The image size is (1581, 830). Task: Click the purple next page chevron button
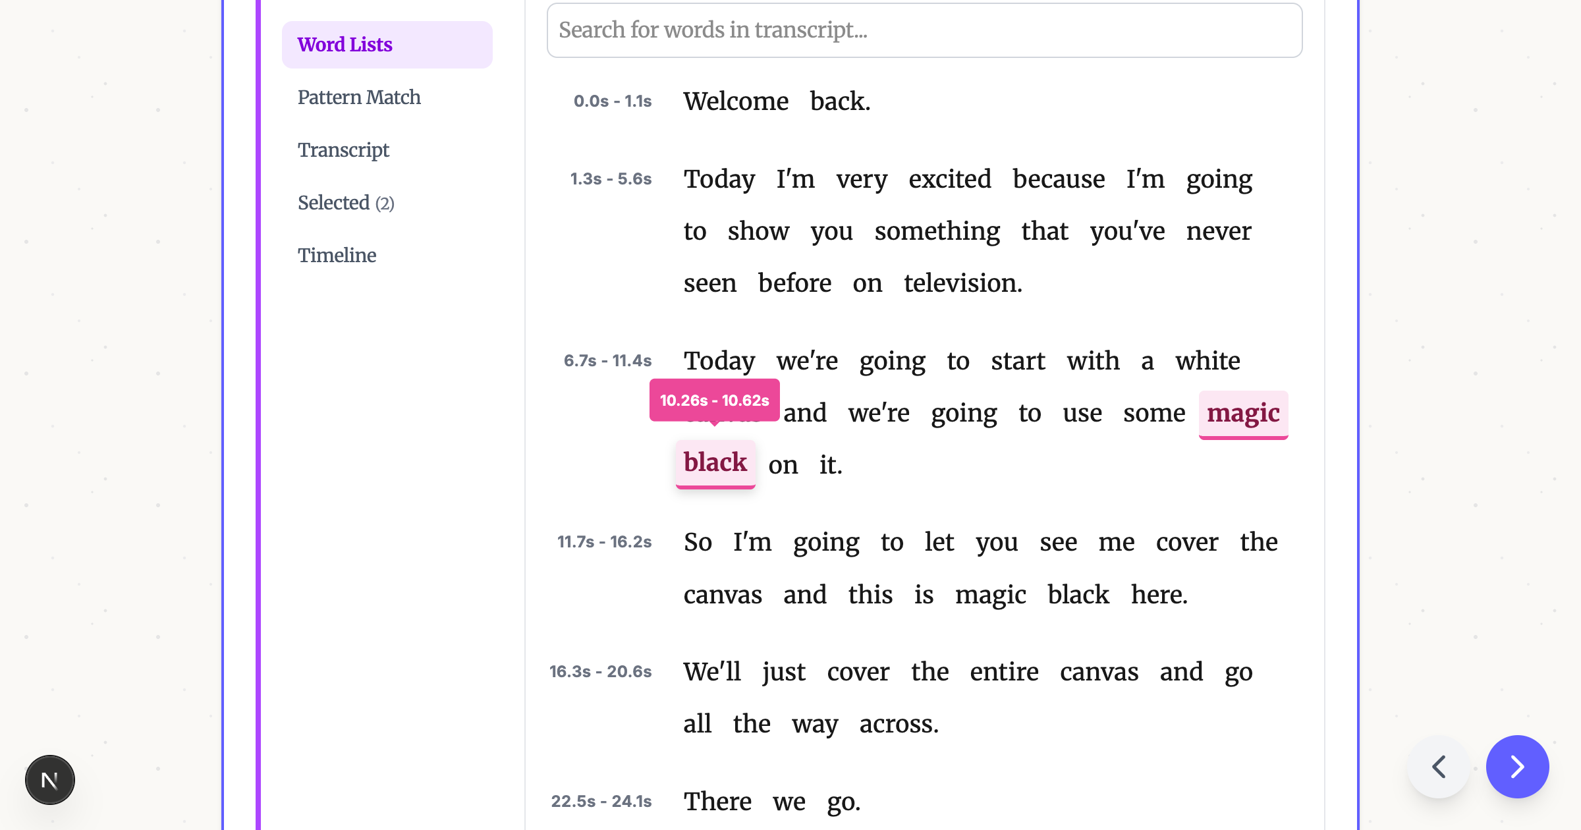tap(1518, 766)
